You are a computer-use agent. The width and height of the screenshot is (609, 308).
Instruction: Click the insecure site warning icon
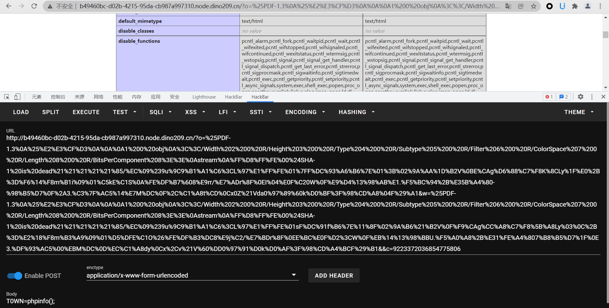pos(50,6)
